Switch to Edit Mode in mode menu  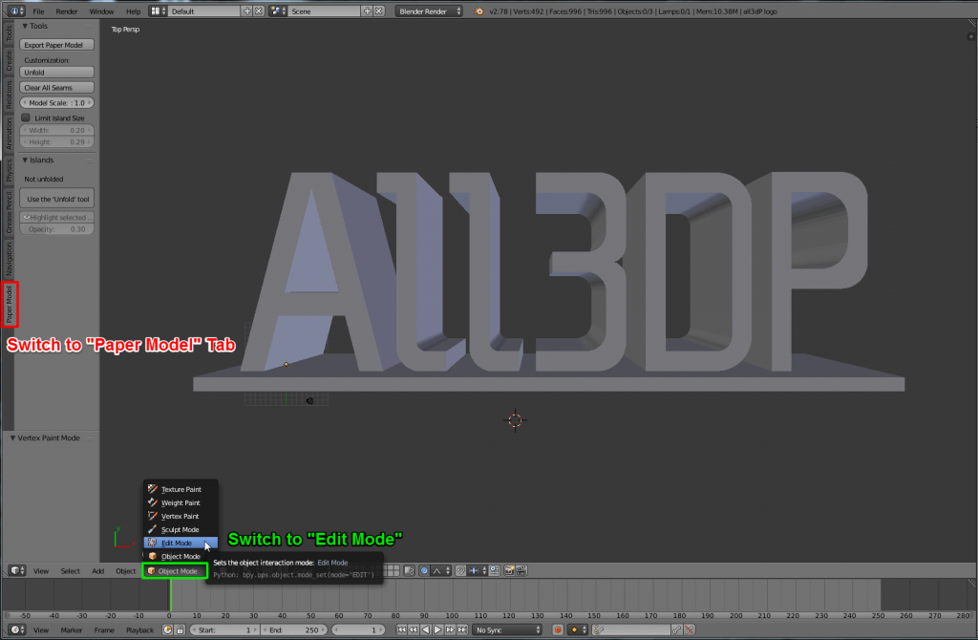click(176, 543)
